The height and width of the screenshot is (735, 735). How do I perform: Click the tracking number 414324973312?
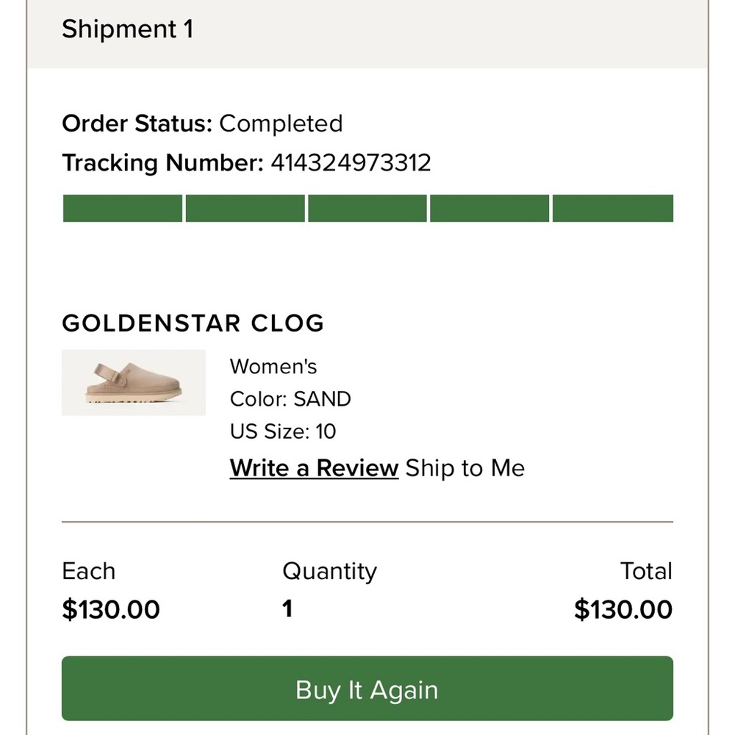coord(351,162)
